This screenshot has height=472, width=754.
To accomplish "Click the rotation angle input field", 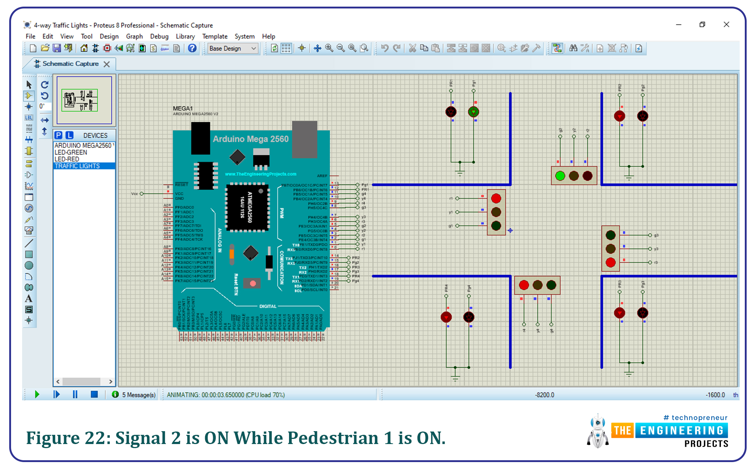I will click(45, 106).
